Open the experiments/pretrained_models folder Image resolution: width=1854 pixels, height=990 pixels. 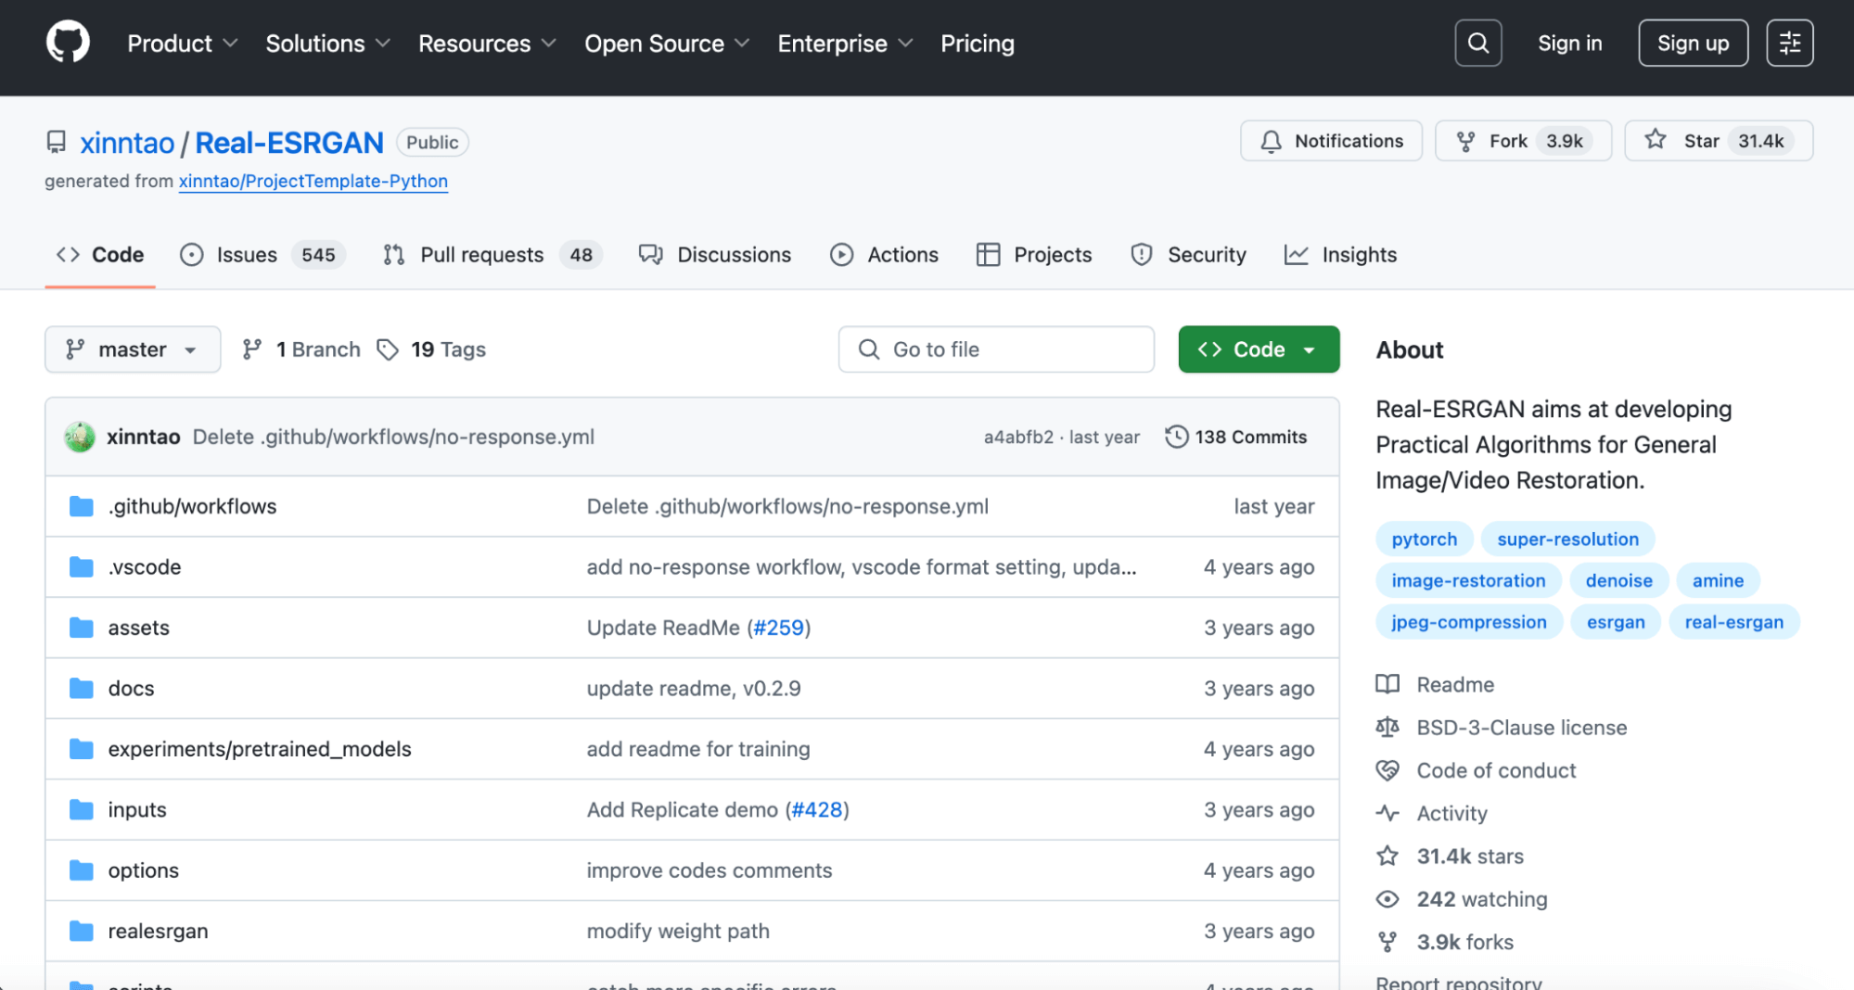[x=260, y=749]
